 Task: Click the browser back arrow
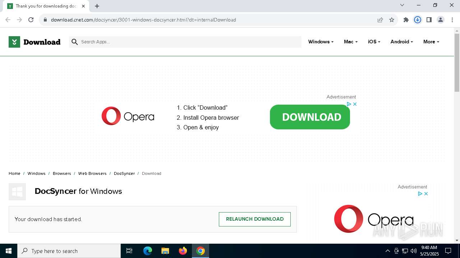[x=8, y=20]
